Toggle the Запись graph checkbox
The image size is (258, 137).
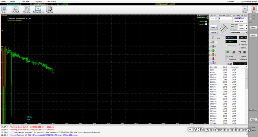[206, 24]
